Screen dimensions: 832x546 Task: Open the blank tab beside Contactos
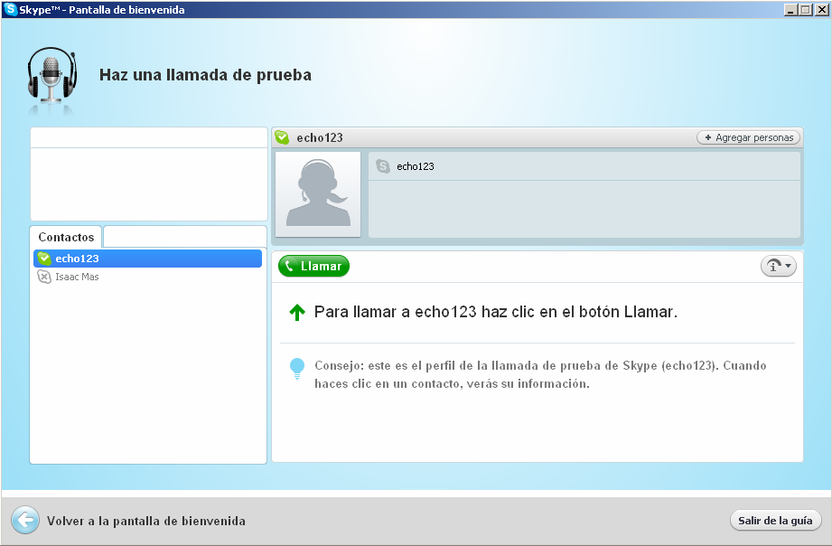184,237
